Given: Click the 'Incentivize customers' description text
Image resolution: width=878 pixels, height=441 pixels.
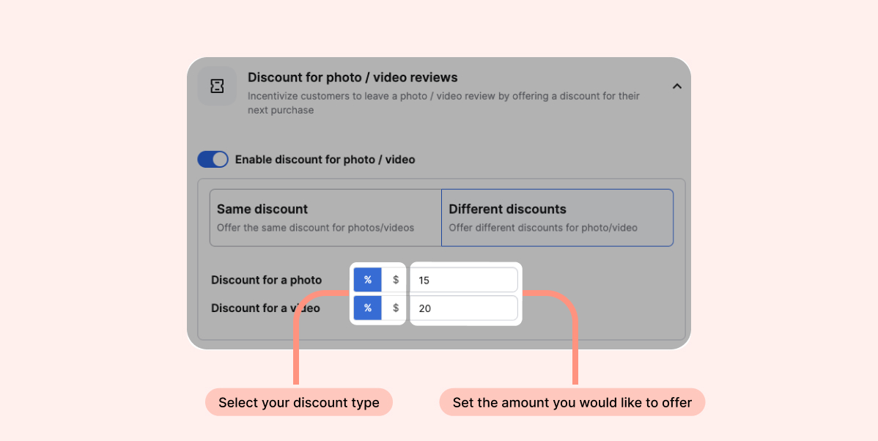Looking at the screenshot, I should tap(443, 96).
